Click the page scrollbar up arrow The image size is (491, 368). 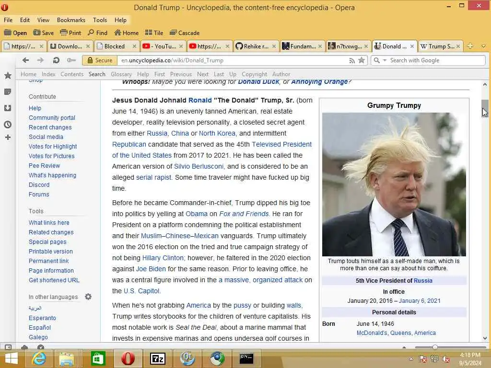[485, 84]
